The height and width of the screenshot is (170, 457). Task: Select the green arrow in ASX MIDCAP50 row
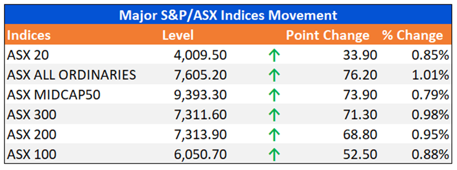(x=274, y=95)
